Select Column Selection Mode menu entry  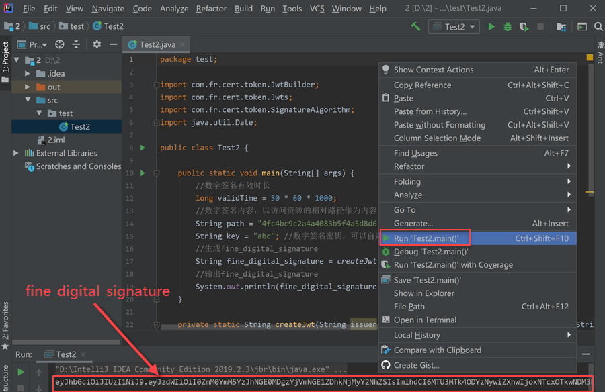click(437, 138)
